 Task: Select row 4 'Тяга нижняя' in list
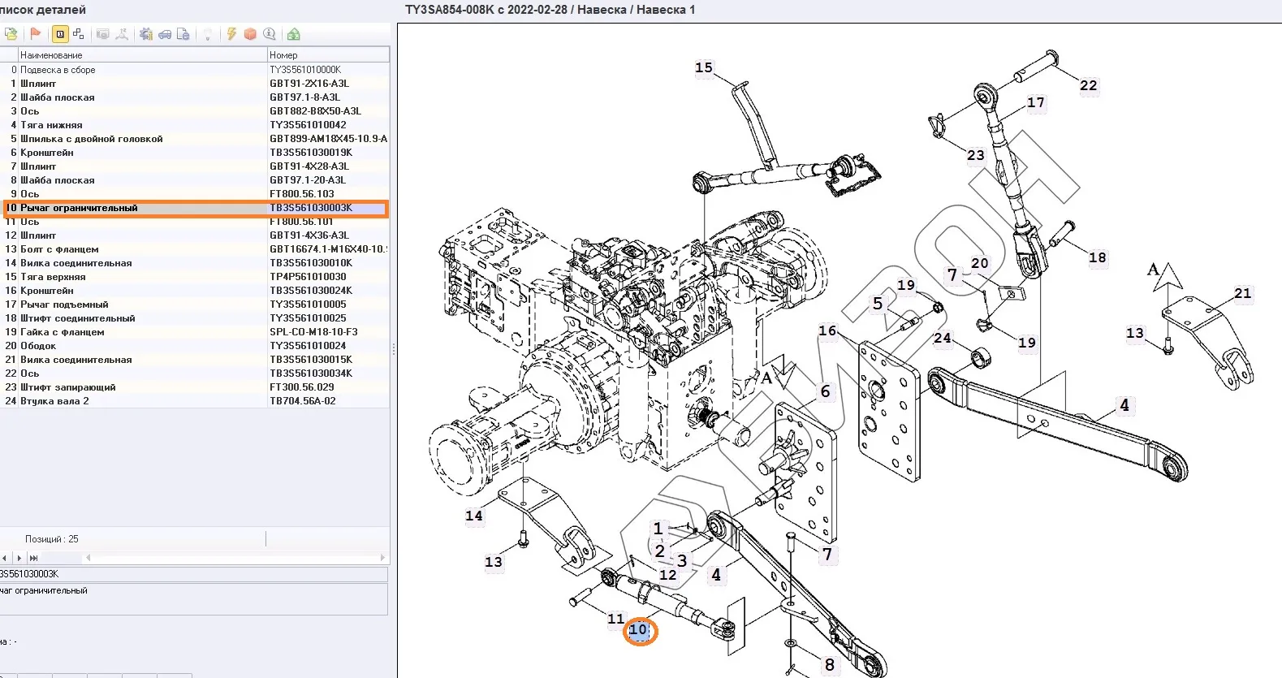(51, 125)
